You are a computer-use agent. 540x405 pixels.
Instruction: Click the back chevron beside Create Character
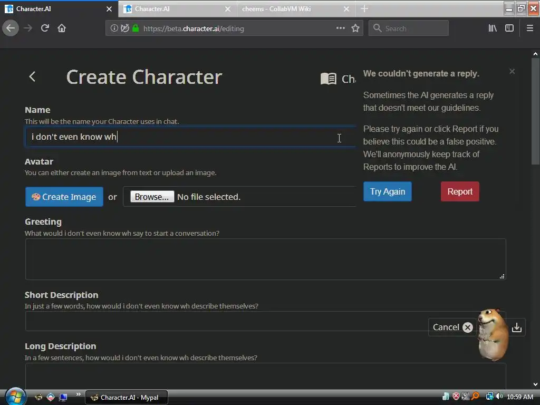point(32,76)
